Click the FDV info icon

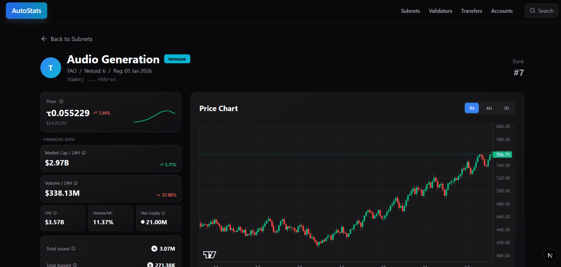tap(55, 213)
